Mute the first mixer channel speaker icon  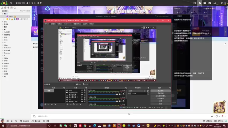(120, 94)
